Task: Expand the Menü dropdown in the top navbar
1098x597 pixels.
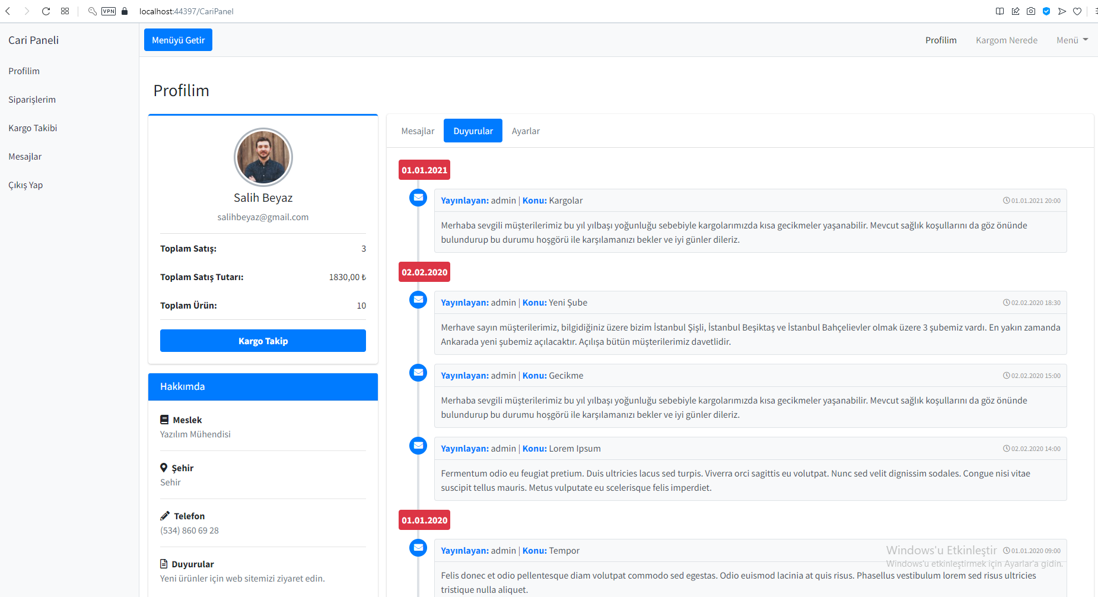Action: [1072, 40]
